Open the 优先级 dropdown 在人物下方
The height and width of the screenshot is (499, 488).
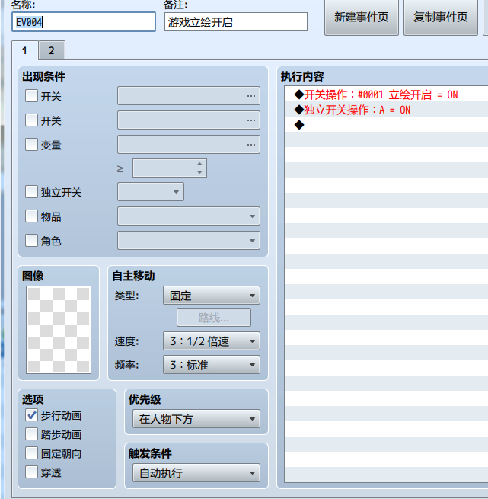coord(196,419)
